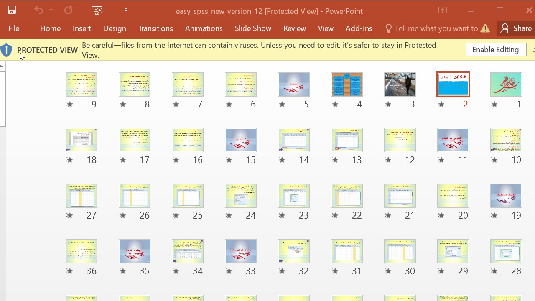Image resolution: width=535 pixels, height=301 pixels.
Task: Select slide 11 thumbnail
Action: point(453,140)
